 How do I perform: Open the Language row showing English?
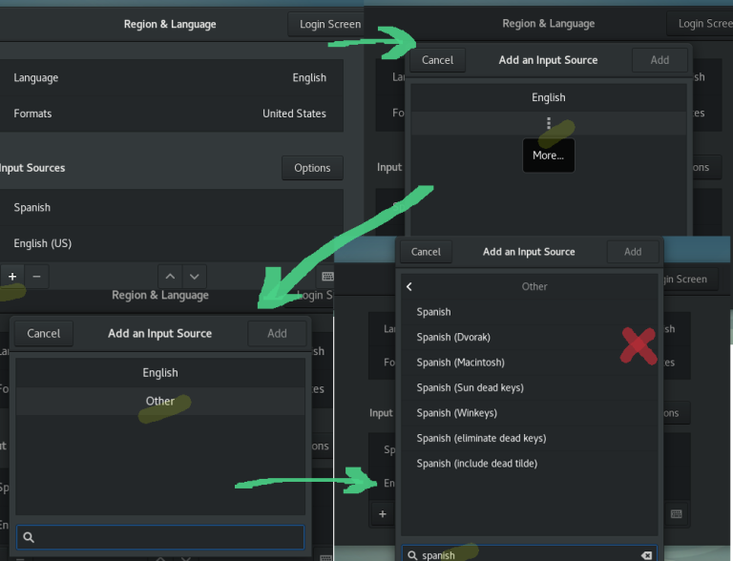(x=170, y=77)
